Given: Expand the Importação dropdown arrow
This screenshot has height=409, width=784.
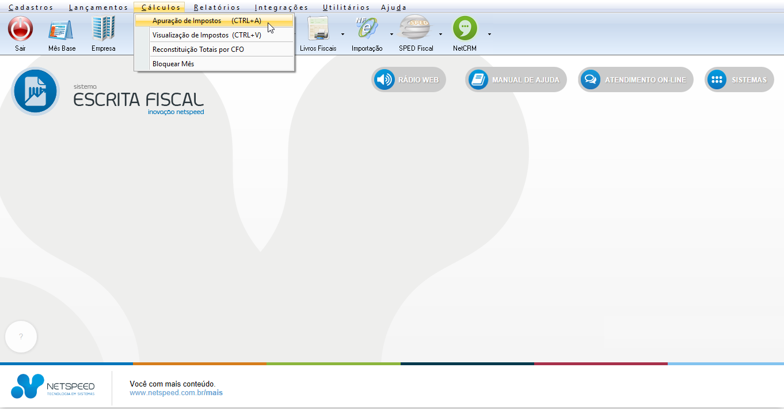Looking at the screenshot, I should click(x=391, y=34).
